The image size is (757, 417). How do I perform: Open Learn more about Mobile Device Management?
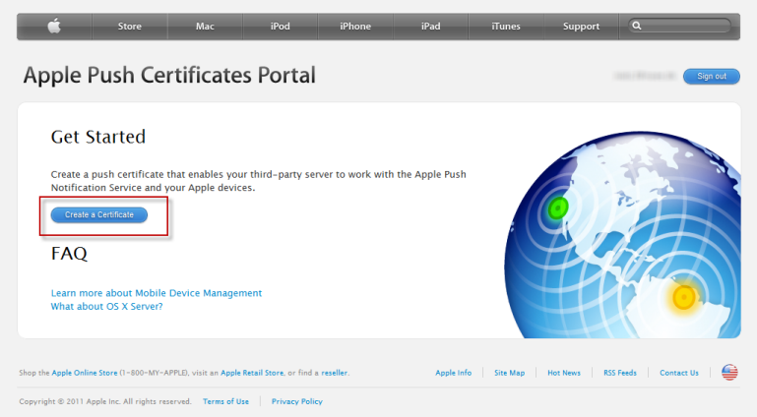157,293
